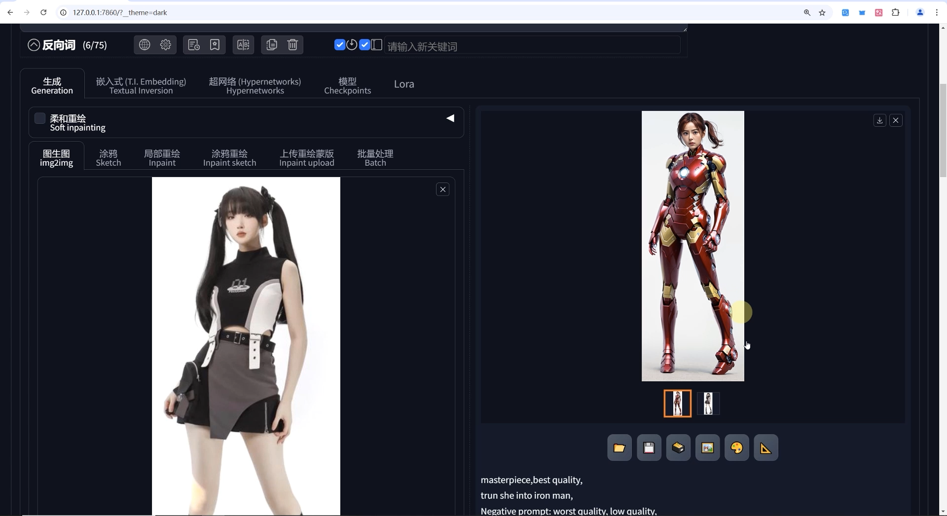Viewport: 947px width, 516px height.
Task: Click the red extension icon in the browser toolbar
Action: click(878, 13)
